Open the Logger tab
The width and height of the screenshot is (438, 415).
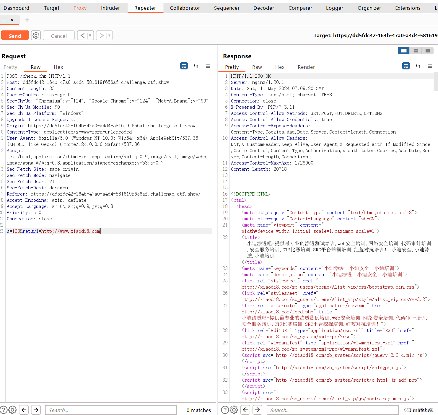tap(335, 8)
